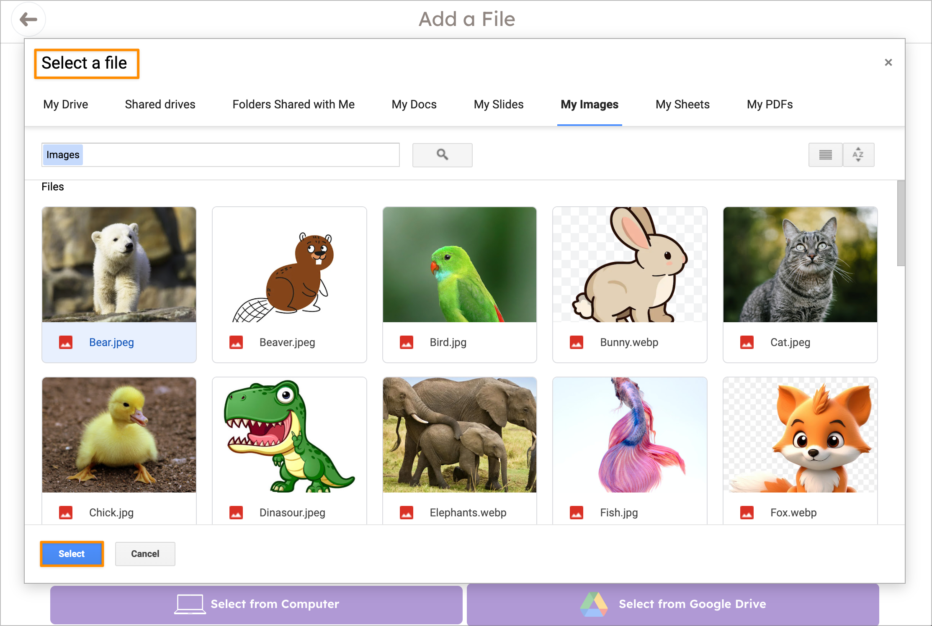Confirm with the Select button
The height and width of the screenshot is (626, 932).
pos(72,554)
